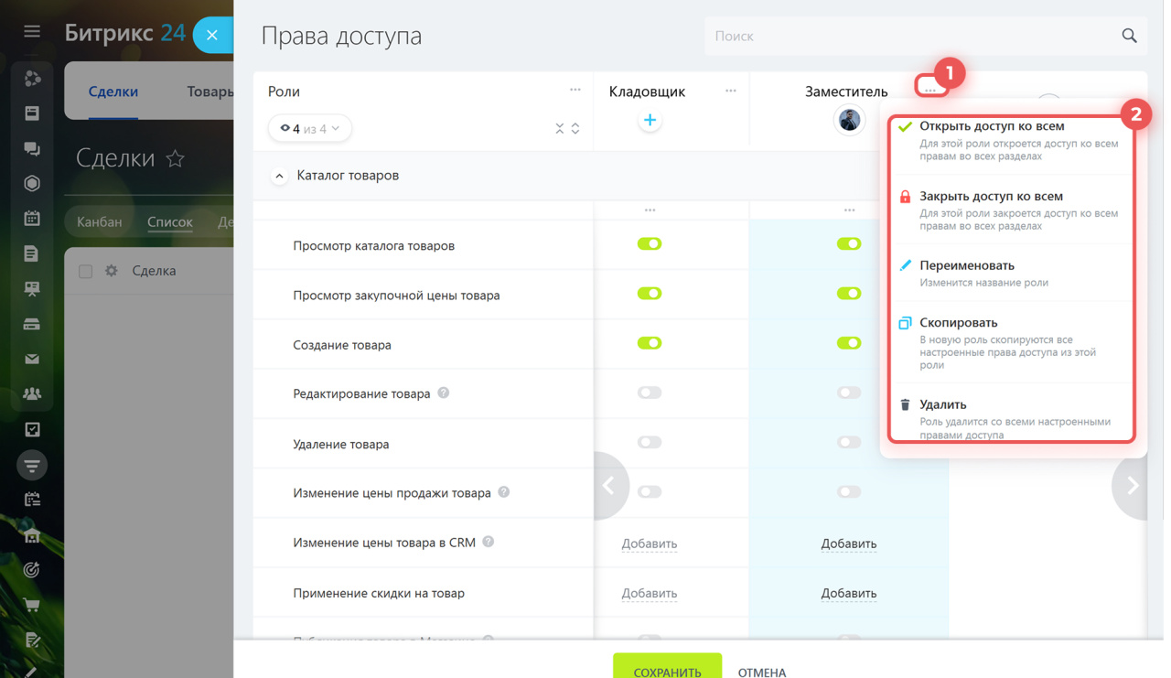
Task: Open the shopping cart sidebar icon
Action: coord(32,605)
